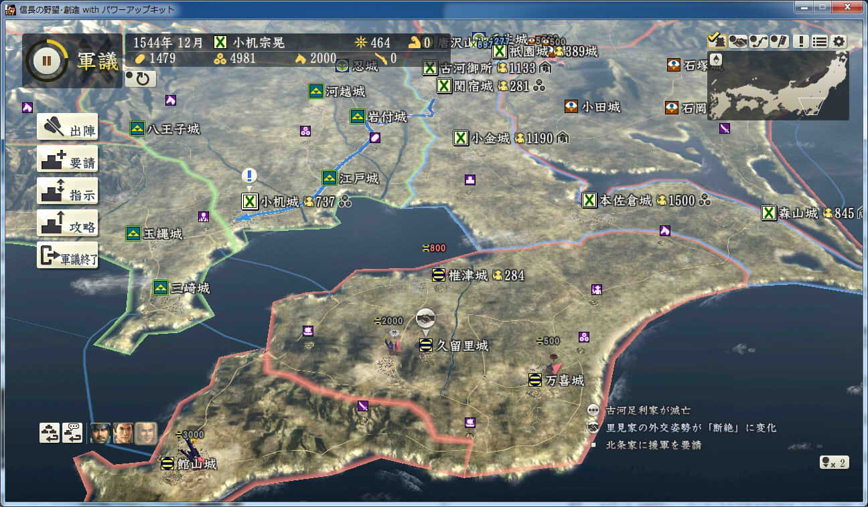The width and height of the screenshot is (868, 507).
Task: Click the handshake marker above 久留里城
Action: coord(425,318)
